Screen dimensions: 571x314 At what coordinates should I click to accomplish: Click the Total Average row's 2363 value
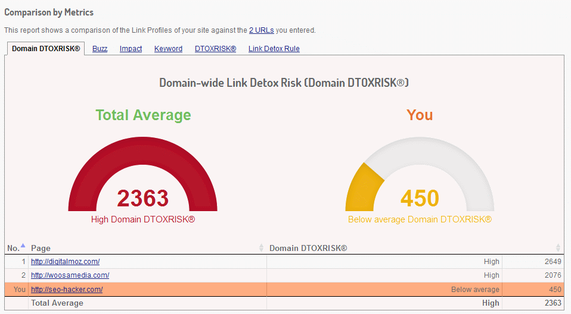(x=552, y=303)
